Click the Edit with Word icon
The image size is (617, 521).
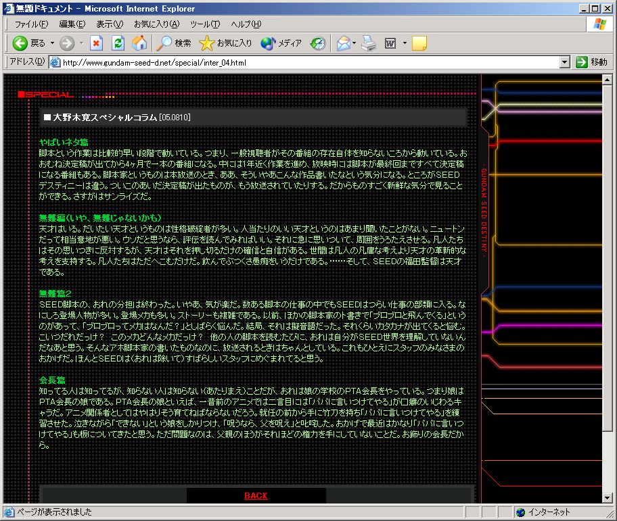click(x=390, y=43)
